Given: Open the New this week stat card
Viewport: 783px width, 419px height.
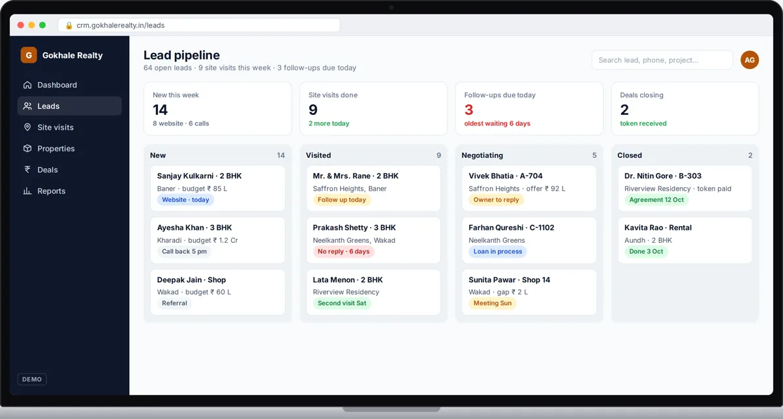Looking at the screenshot, I should (217, 108).
